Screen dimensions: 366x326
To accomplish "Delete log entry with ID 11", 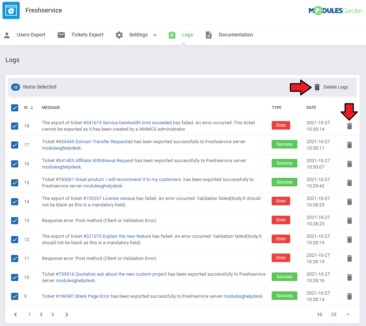I will point(350,258).
